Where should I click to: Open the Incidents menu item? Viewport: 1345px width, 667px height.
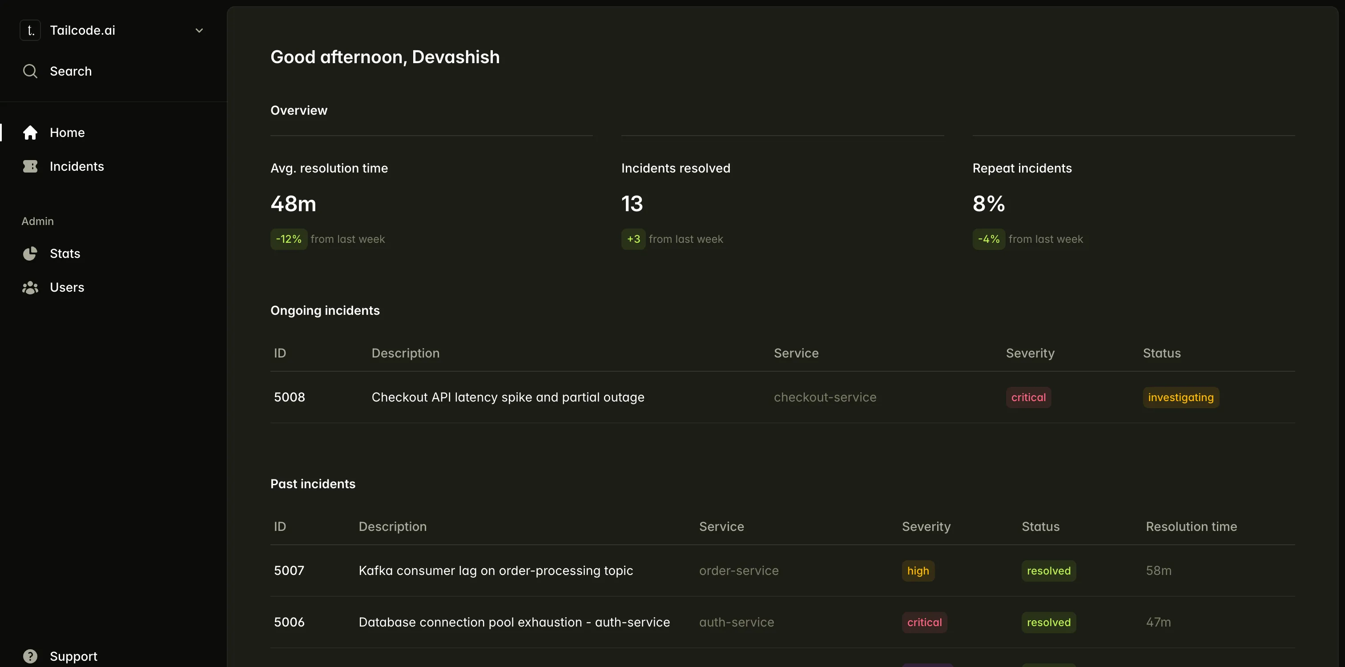77,166
